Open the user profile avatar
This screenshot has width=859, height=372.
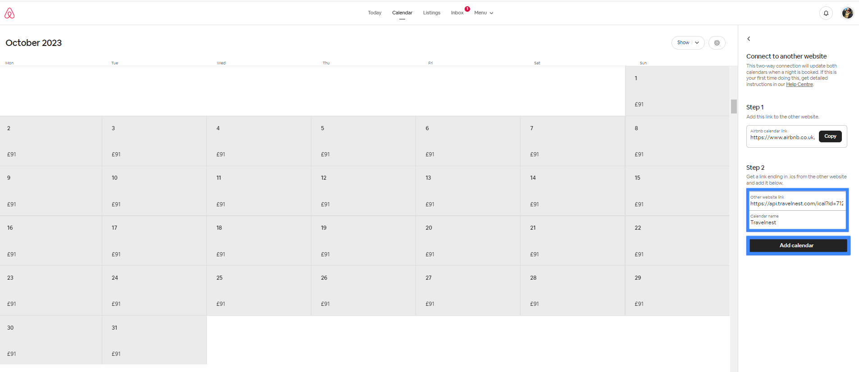[847, 13]
